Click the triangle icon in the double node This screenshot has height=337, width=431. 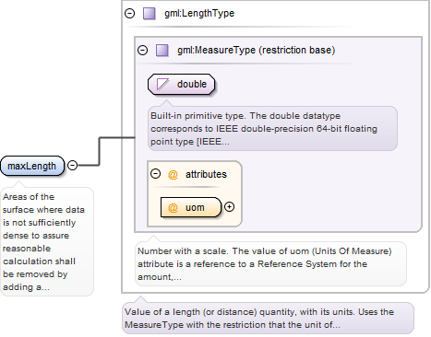pos(162,84)
